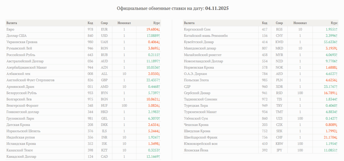Select the GBP abbreviation cell
The height and width of the screenshot is (161, 344).
click(x=104, y=80)
